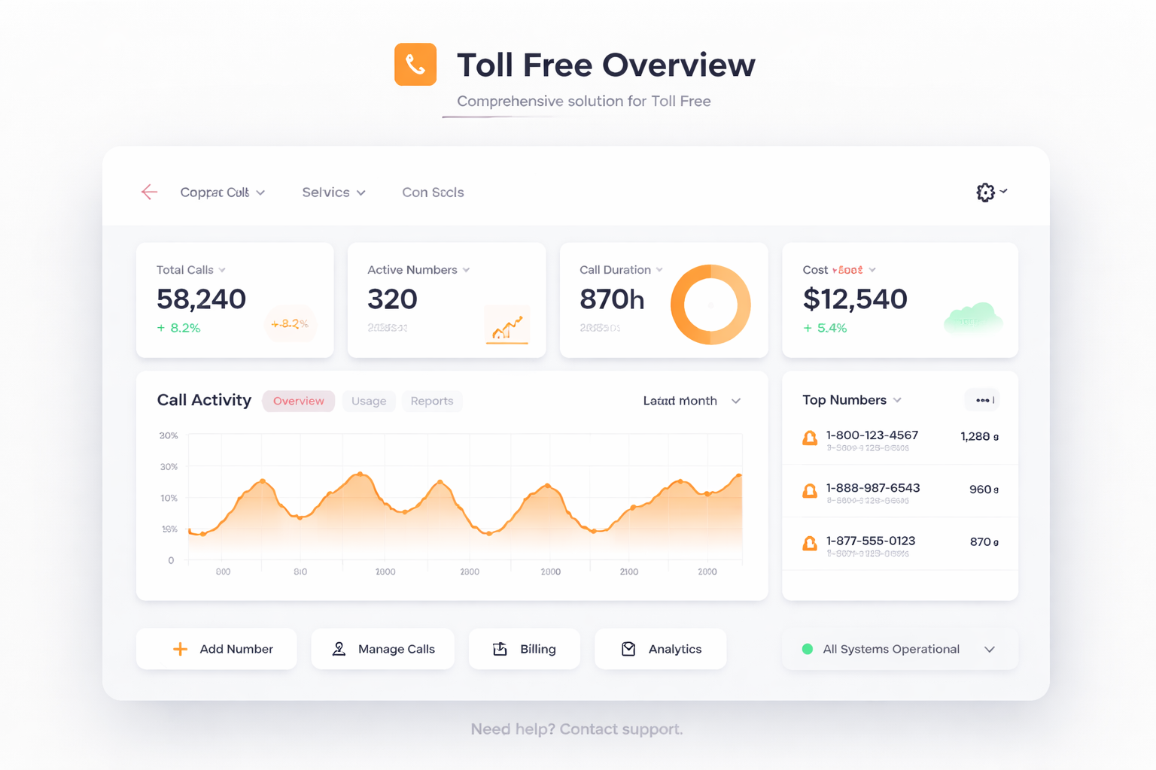Open settings via the gear icon
This screenshot has height=770, width=1156.
[x=985, y=192]
